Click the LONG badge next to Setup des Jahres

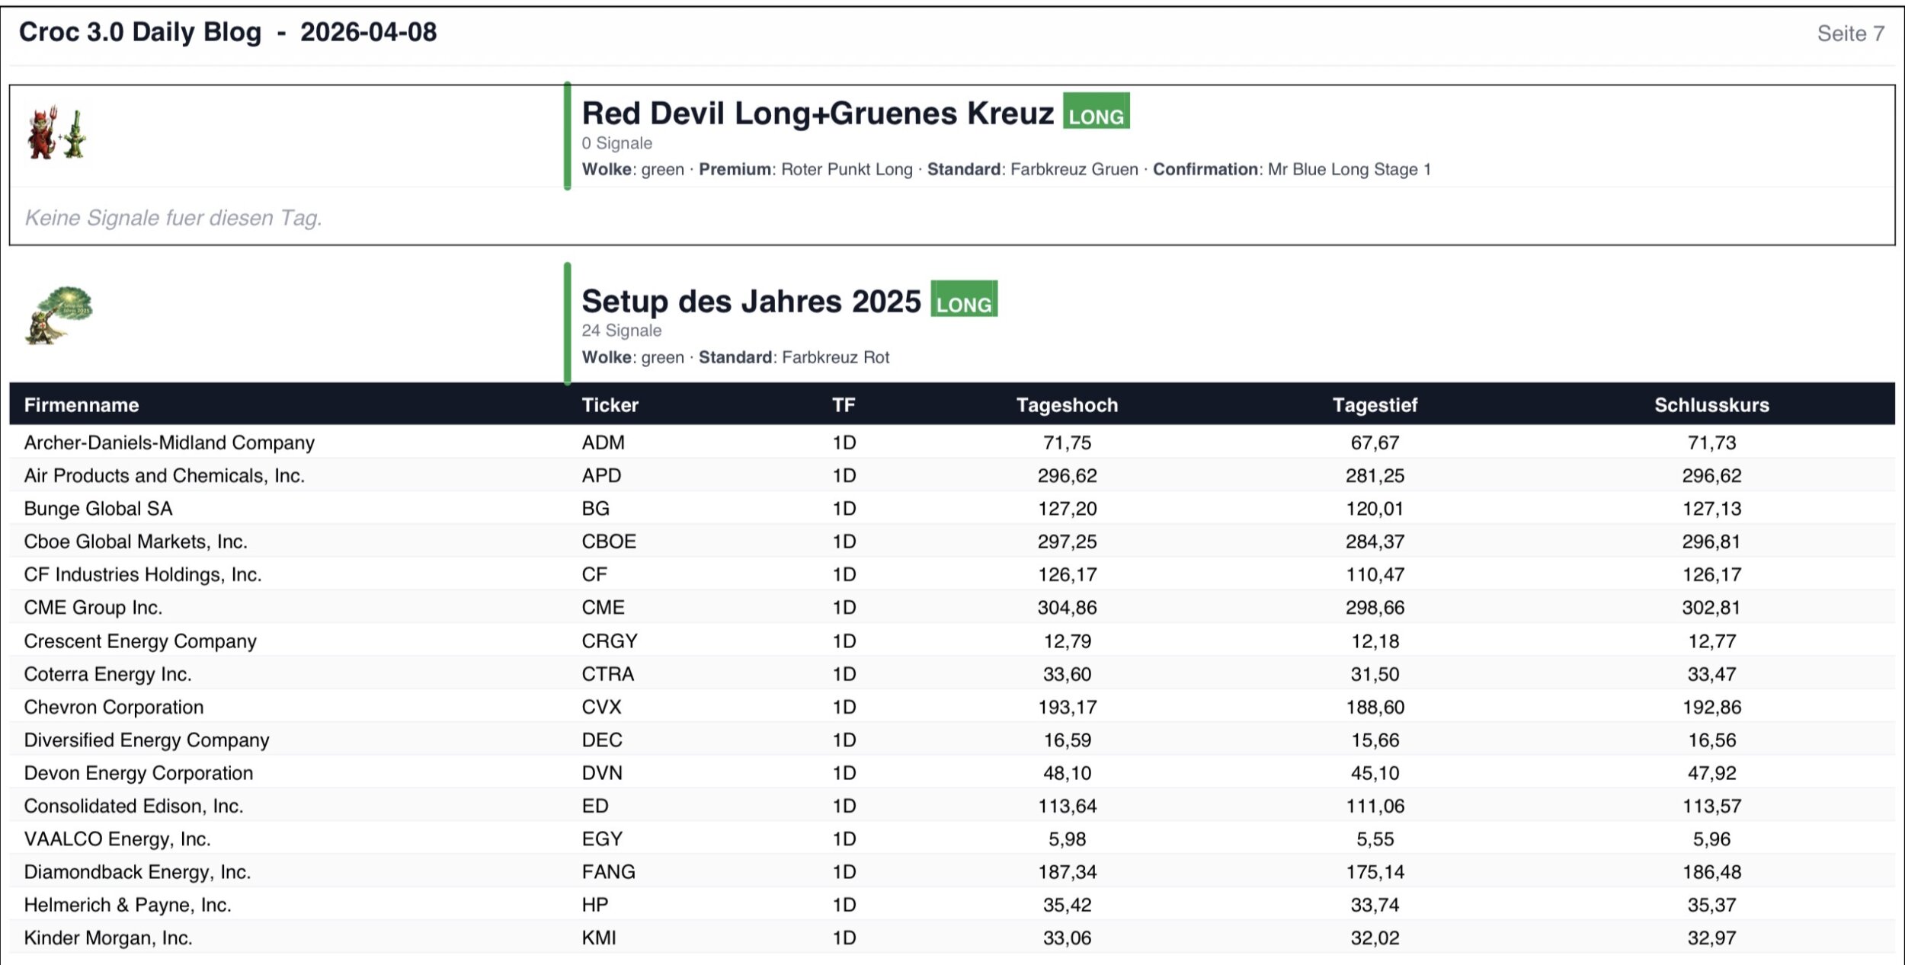tap(963, 299)
